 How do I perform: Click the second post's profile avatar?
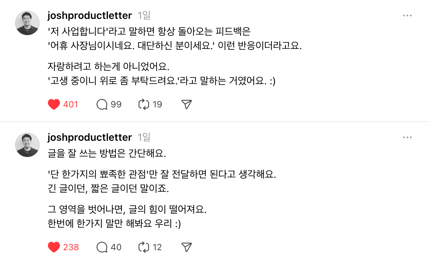click(x=27, y=145)
